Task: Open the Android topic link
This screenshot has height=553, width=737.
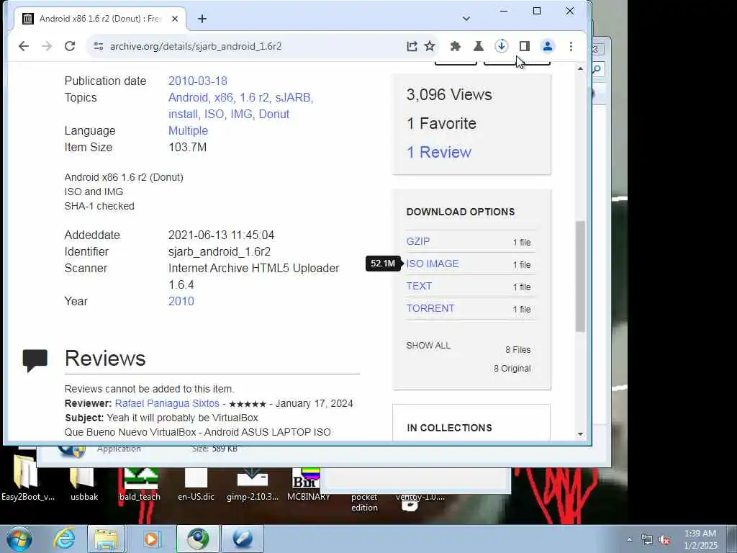Action: click(x=189, y=97)
